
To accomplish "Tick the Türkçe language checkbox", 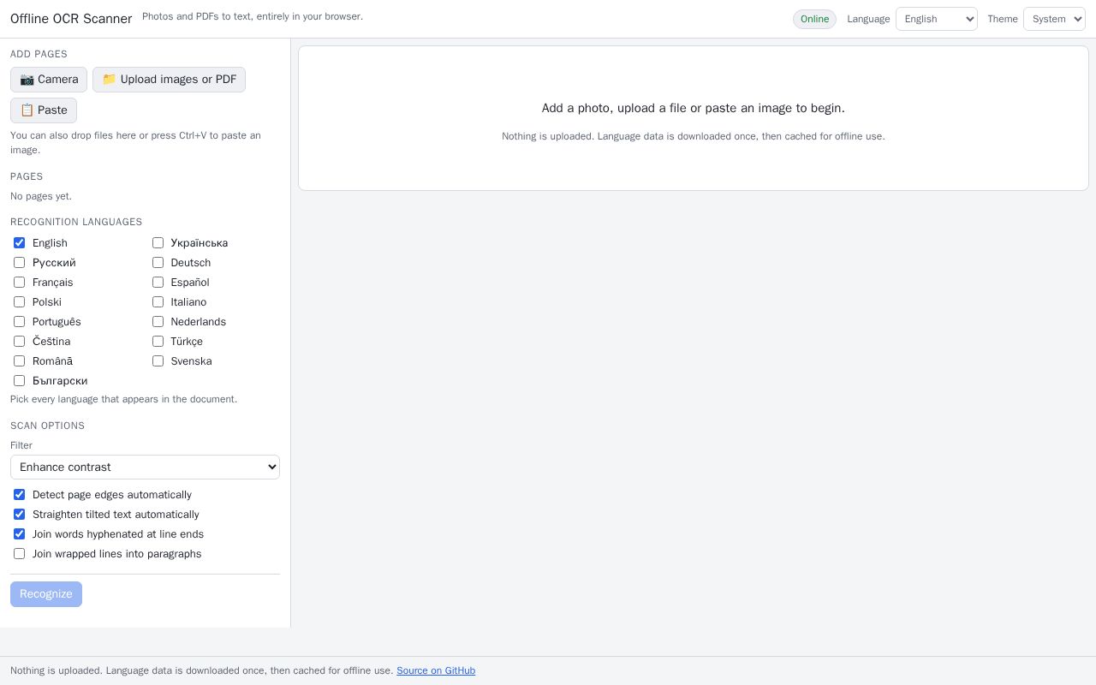I will click(158, 342).
